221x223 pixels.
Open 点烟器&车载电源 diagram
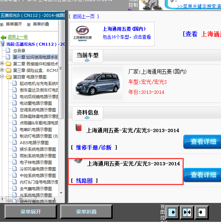tap(39, 123)
